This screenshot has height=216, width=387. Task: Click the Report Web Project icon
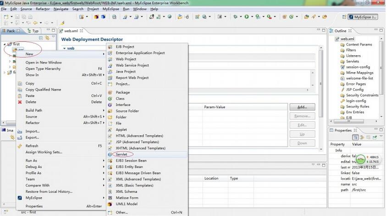pos(110,78)
